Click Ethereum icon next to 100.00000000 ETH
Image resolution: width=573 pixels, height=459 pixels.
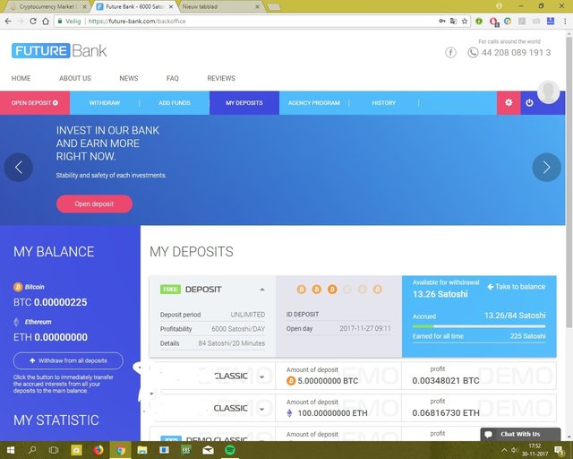click(x=289, y=413)
